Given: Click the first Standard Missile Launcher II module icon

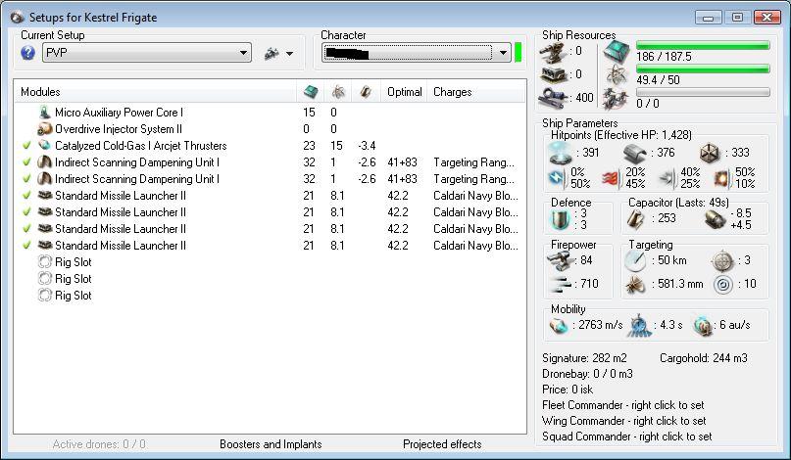Looking at the screenshot, I should pos(45,195).
